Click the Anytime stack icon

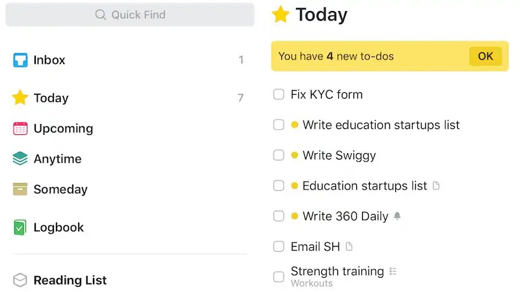tap(20, 159)
